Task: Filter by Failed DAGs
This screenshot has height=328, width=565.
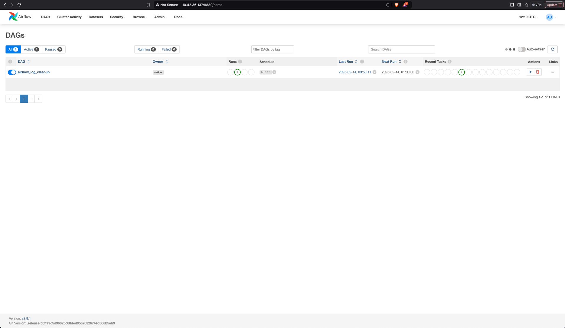Action: click(169, 49)
